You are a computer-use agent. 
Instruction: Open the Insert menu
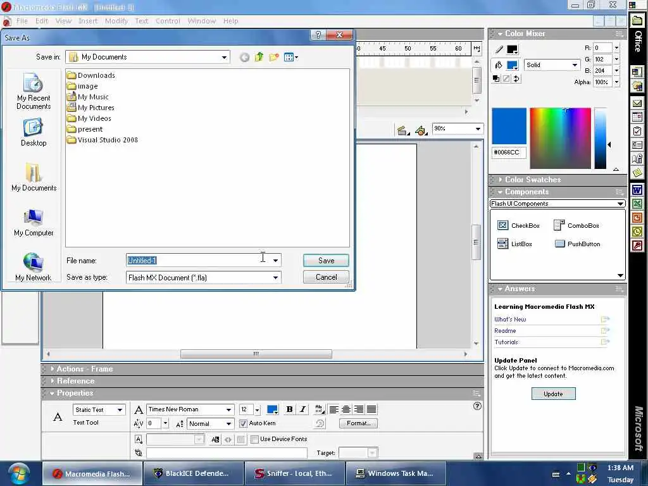[x=88, y=21]
